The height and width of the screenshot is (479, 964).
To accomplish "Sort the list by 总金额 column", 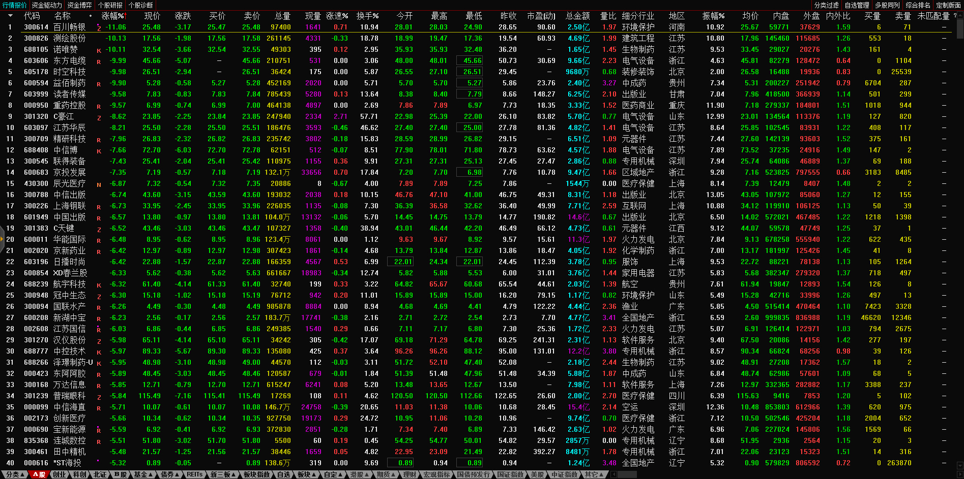I will [577, 16].
